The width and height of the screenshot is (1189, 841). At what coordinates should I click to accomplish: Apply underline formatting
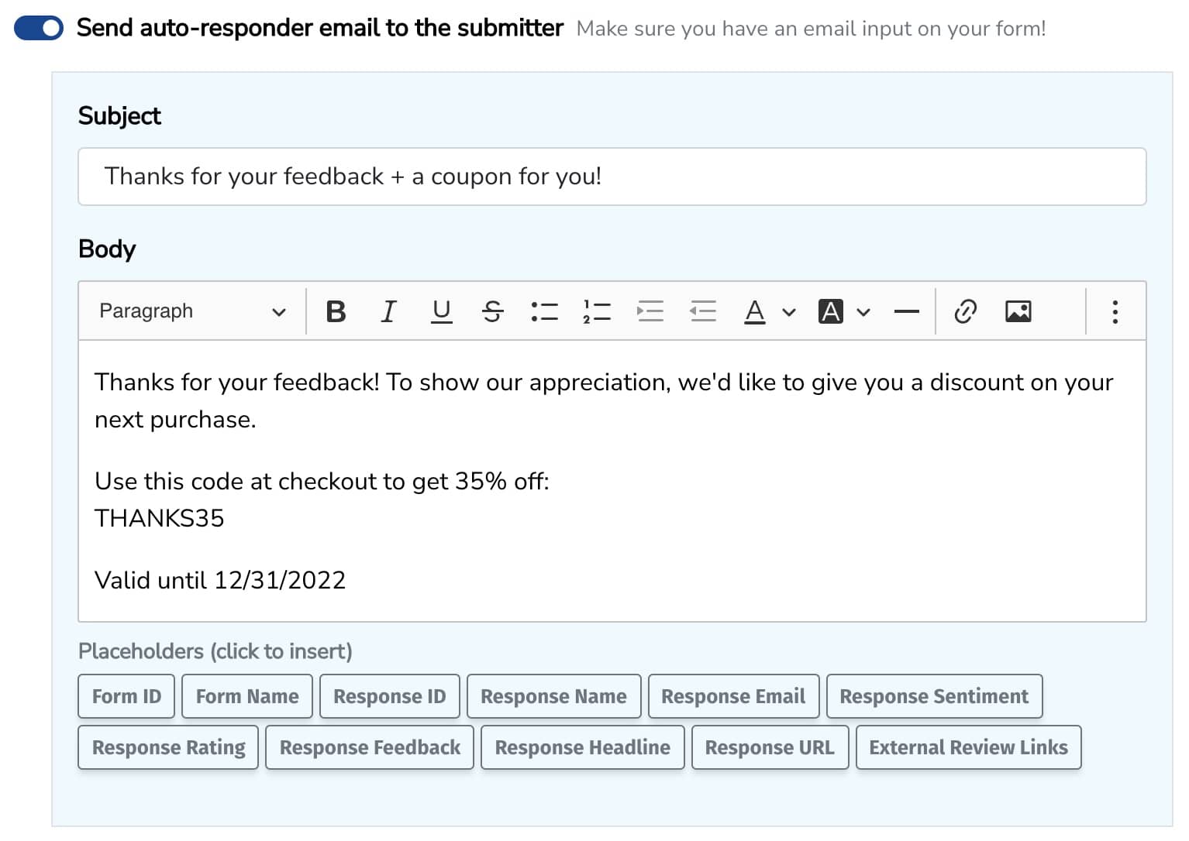[x=441, y=311]
